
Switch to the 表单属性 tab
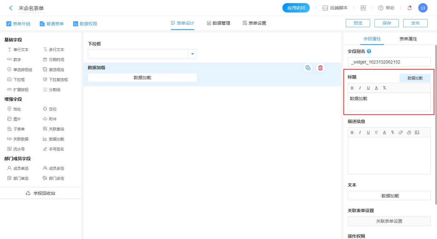click(408, 39)
